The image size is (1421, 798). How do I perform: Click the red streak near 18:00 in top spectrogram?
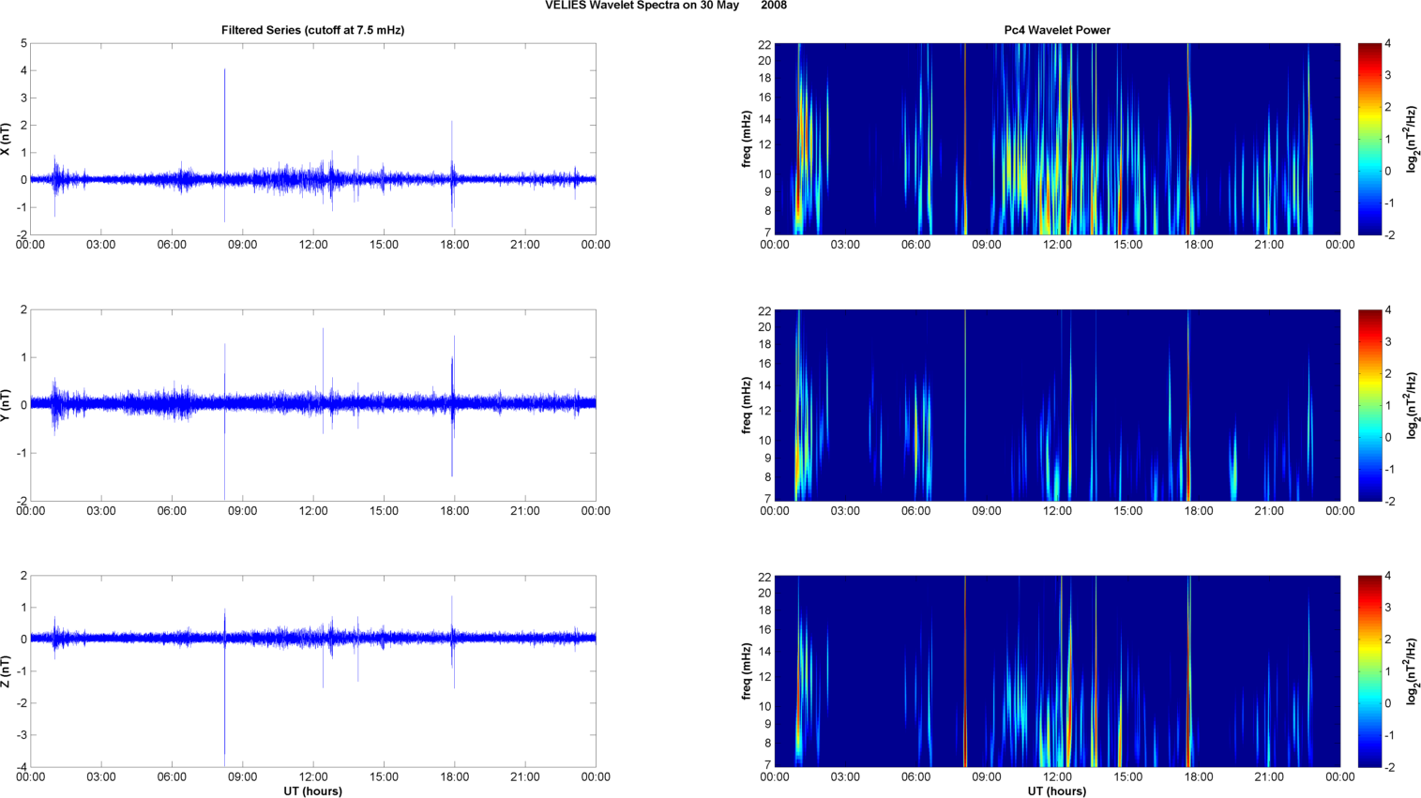coord(1188,139)
